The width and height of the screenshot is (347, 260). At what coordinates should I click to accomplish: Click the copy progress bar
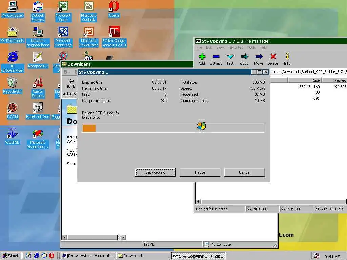point(173,128)
